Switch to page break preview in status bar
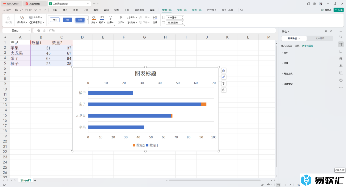The height and width of the screenshot is (187, 346). click(290, 185)
